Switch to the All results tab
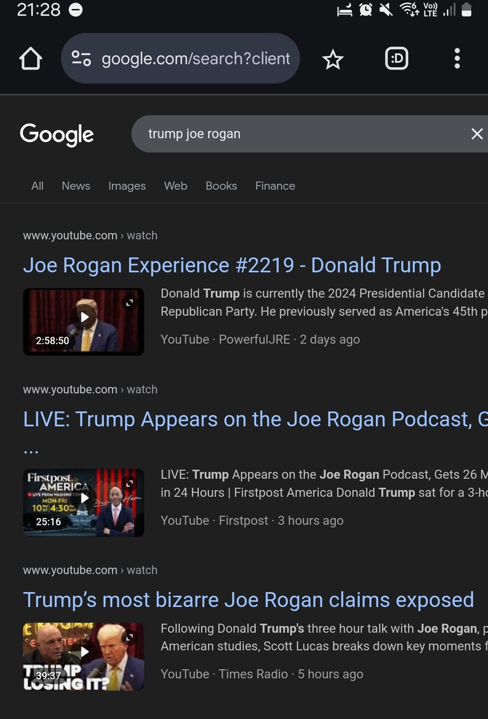 point(37,186)
